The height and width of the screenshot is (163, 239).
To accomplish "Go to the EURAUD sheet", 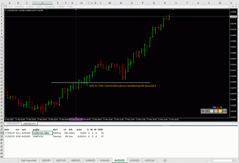I will pos(105,160).
